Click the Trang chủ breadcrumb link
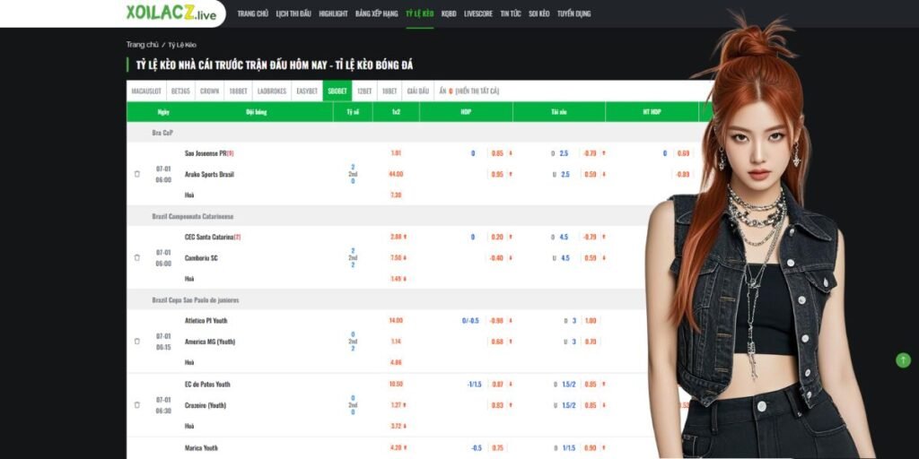This screenshot has height=459, width=919. coord(142,44)
